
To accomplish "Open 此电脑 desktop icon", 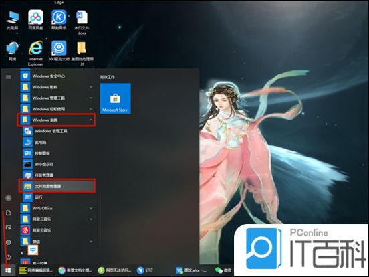I will (x=12, y=20).
